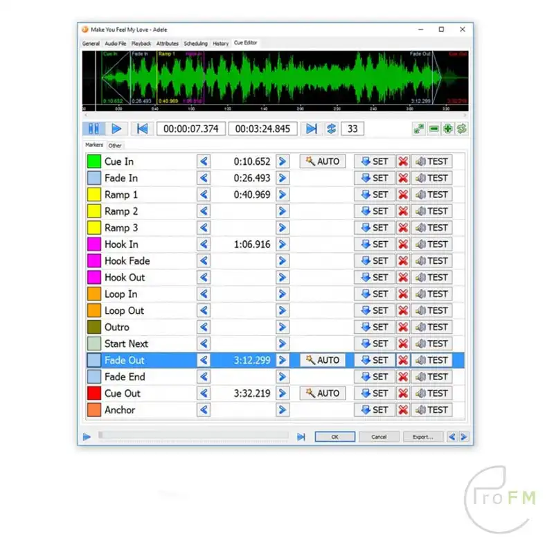The width and height of the screenshot is (554, 554).
Task: Test the Hook In marker
Action: click(x=431, y=244)
